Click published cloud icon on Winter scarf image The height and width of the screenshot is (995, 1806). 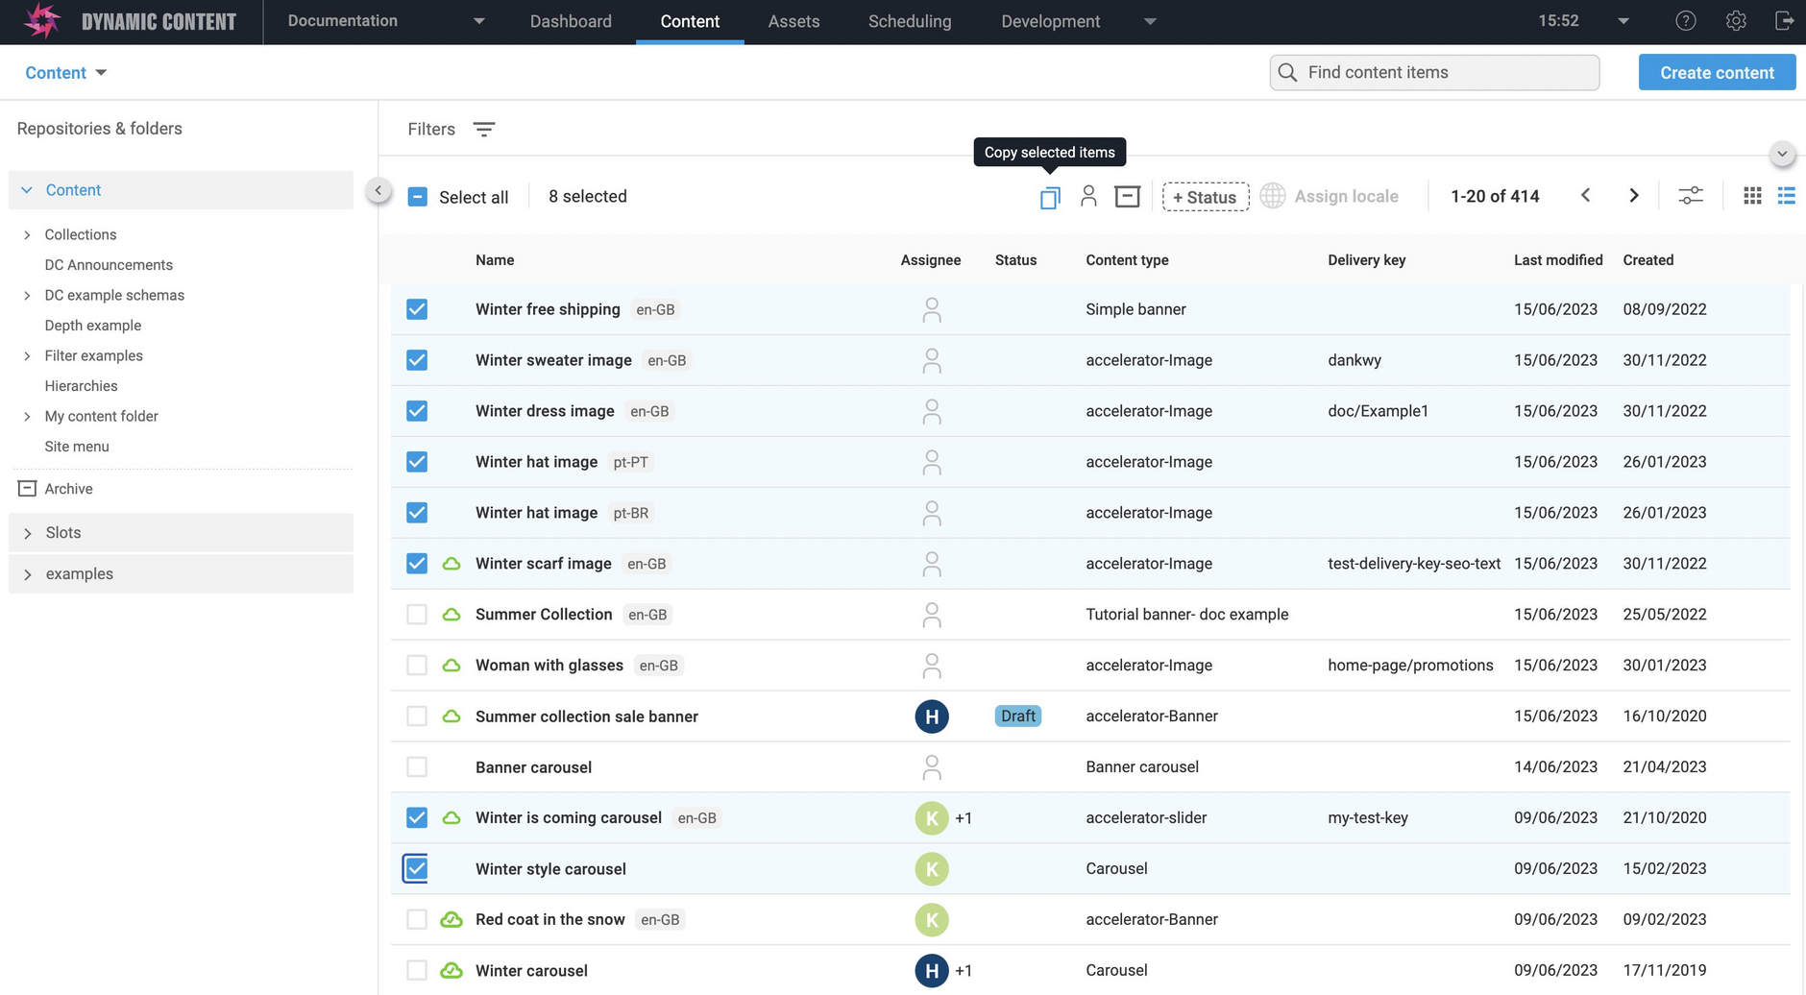(451, 564)
